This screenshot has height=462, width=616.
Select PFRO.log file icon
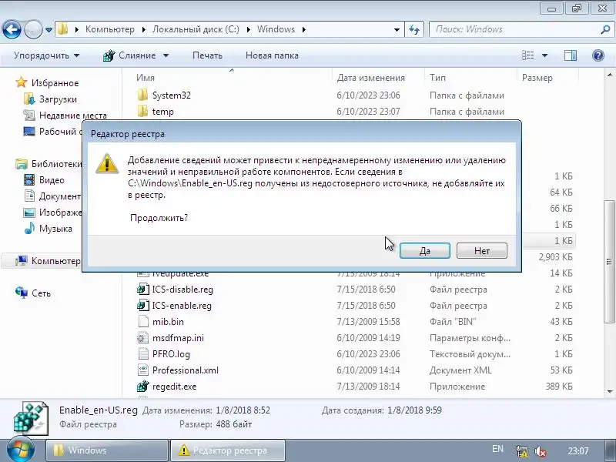(143, 353)
